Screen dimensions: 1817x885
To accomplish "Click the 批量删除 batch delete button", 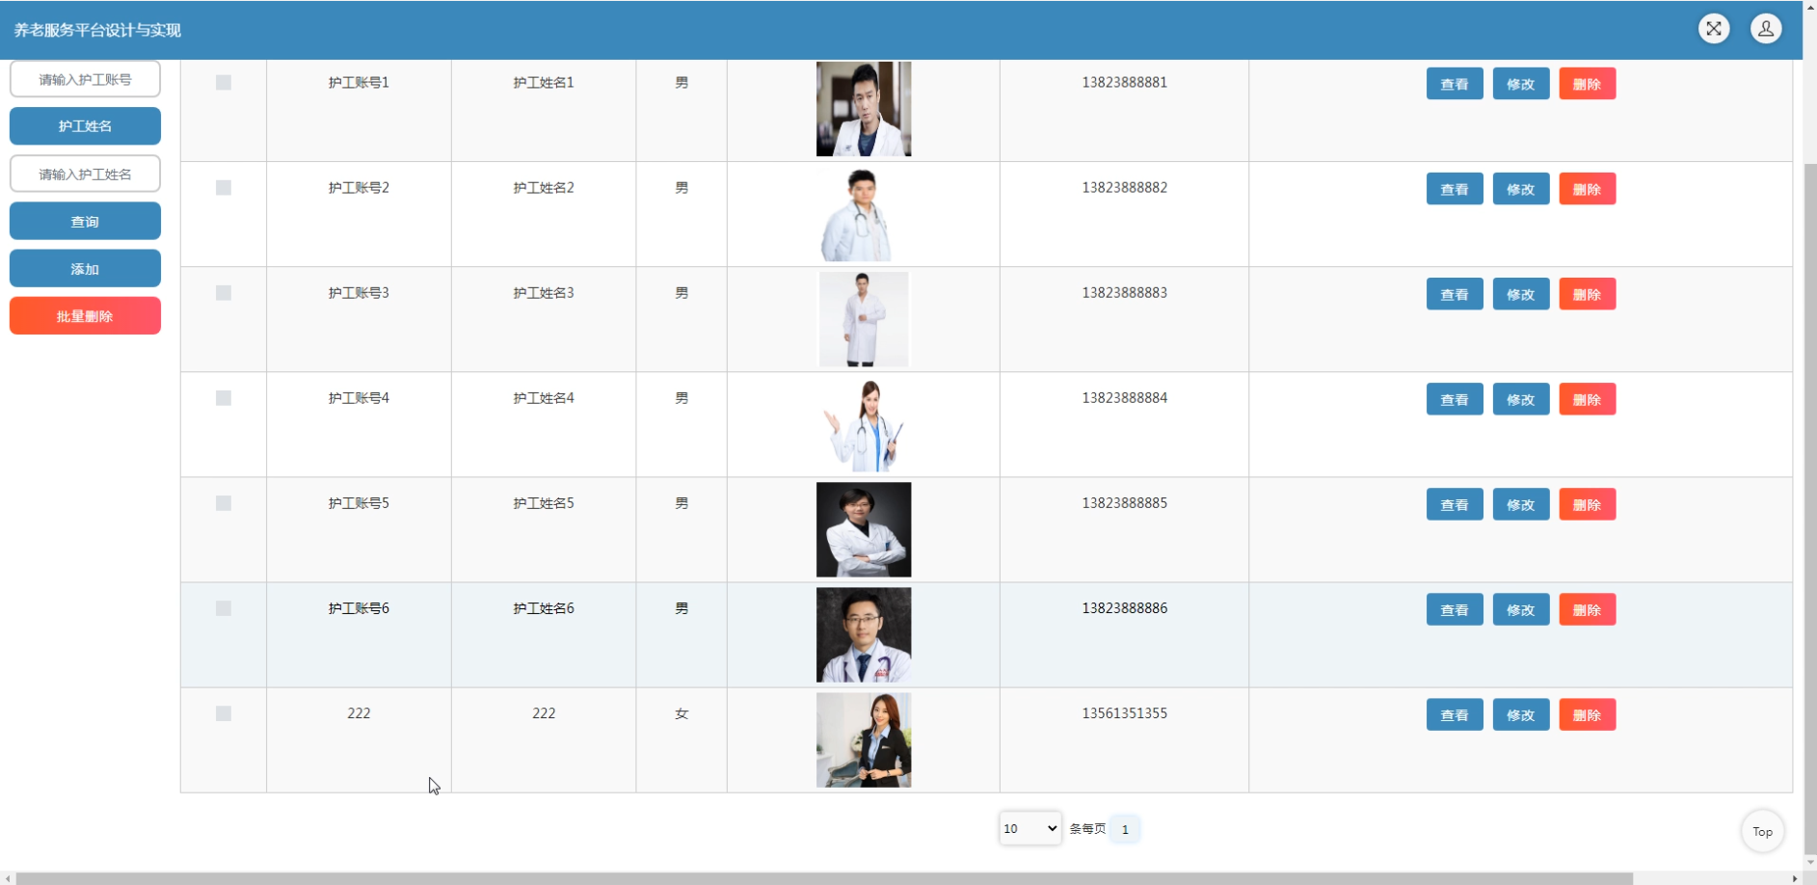I will coord(85,315).
